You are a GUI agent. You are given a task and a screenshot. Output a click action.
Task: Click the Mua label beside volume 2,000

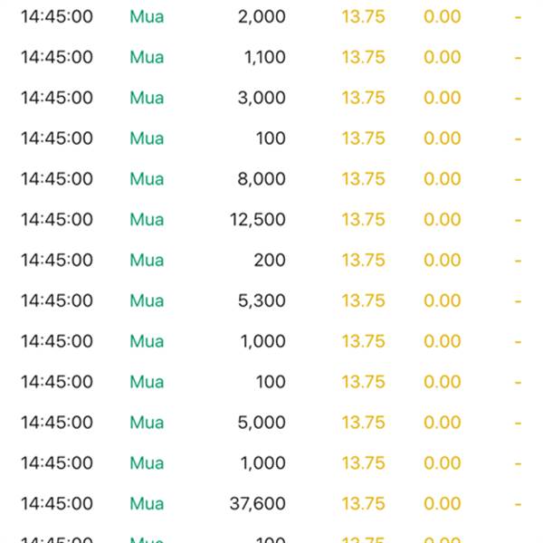(147, 16)
